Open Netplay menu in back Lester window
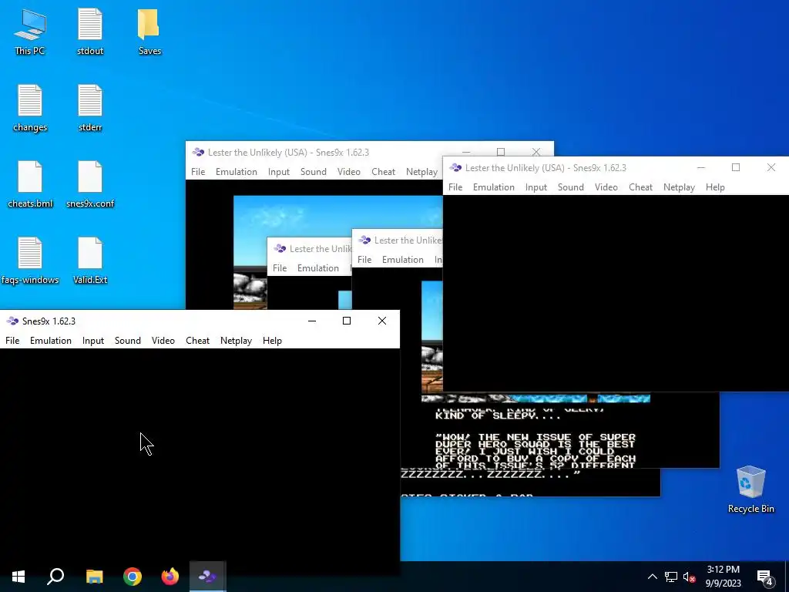 point(421,172)
